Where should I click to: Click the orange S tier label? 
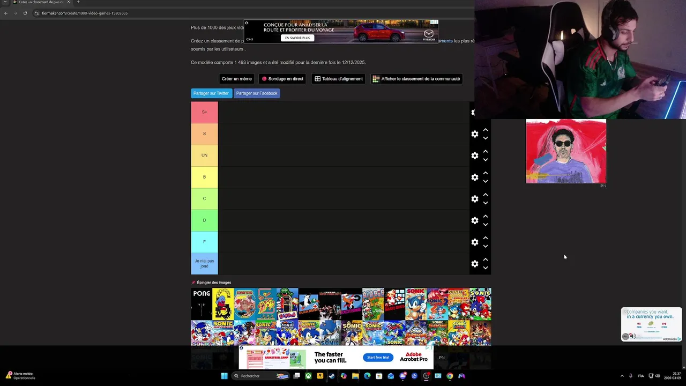(204, 133)
